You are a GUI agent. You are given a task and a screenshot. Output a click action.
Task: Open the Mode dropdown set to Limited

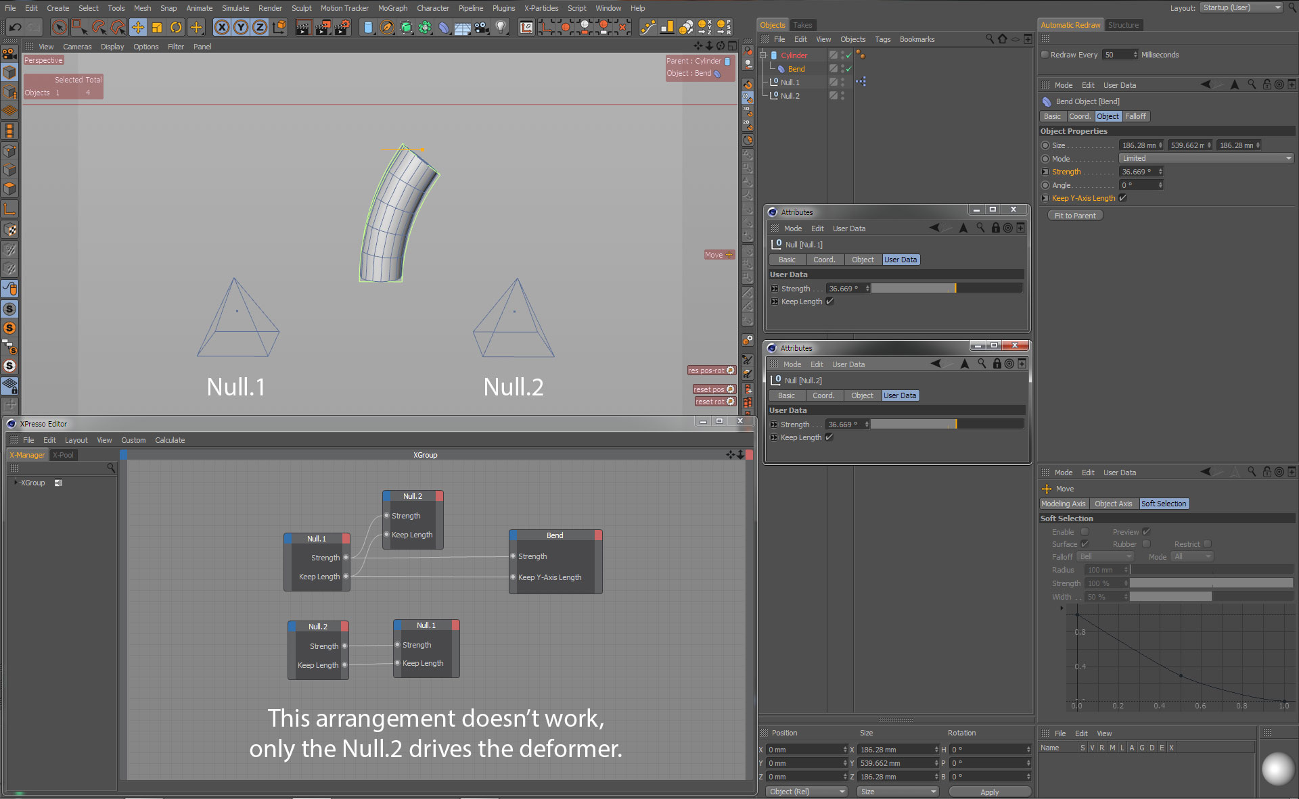(x=1206, y=158)
